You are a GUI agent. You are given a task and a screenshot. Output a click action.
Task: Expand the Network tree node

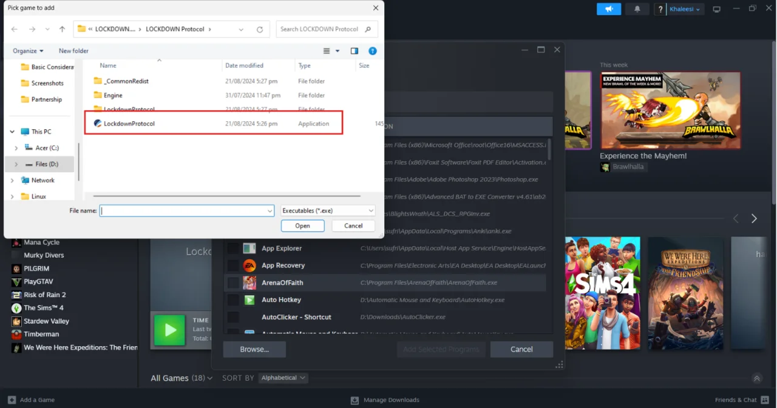pos(12,181)
